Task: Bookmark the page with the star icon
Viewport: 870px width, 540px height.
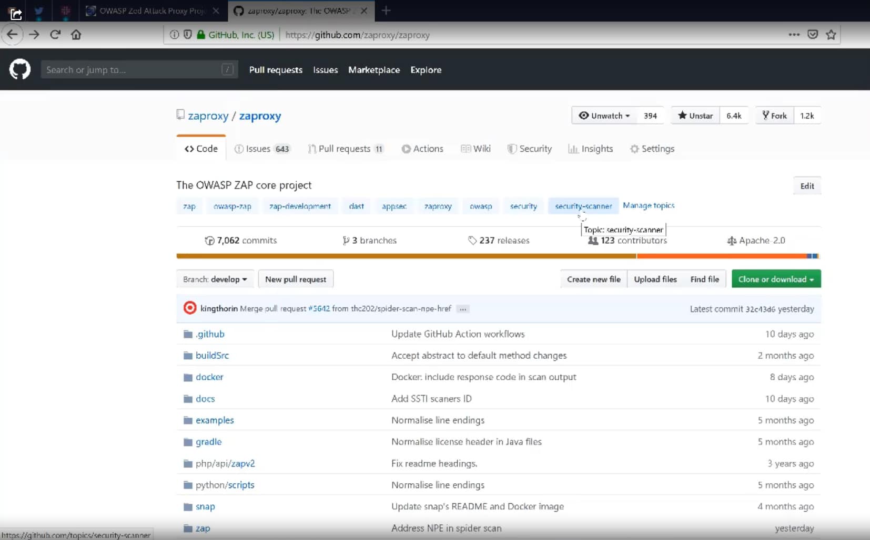Action: pyautogui.click(x=831, y=35)
